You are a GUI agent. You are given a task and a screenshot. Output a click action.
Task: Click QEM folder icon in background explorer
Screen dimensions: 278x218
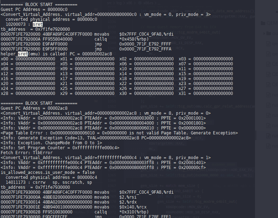tap(263, 23)
